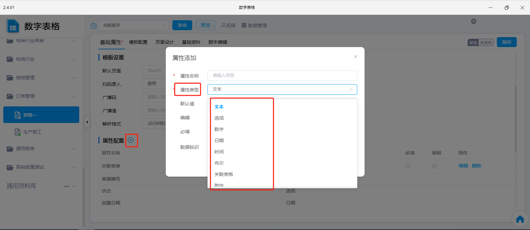This screenshot has height=230, width=530.
Task: Switch to the 模板配置 tab
Action: coord(138,42)
